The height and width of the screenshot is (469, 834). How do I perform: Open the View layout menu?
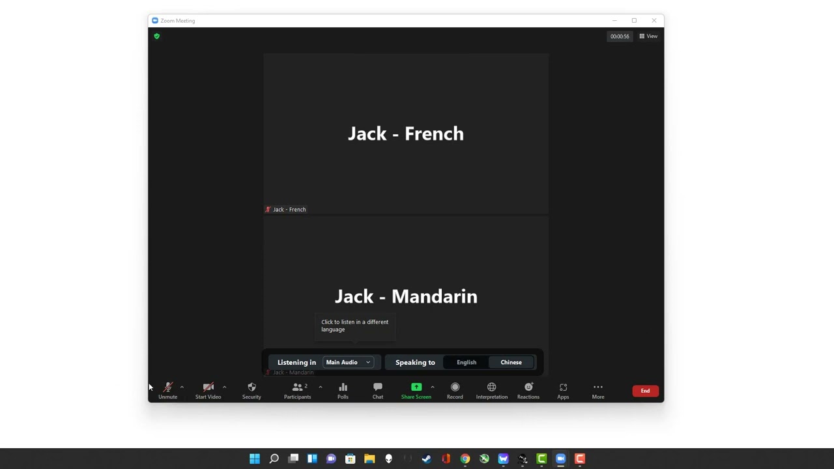(x=648, y=36)
